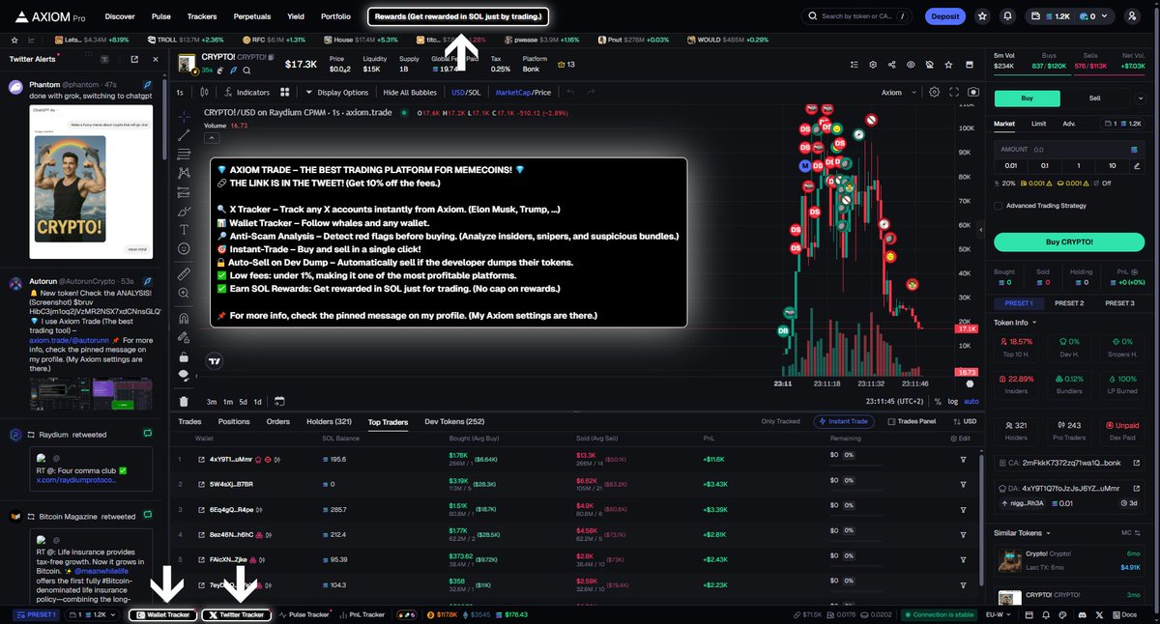Select the Limit order tab
1160x624 pixels.
1038,124
